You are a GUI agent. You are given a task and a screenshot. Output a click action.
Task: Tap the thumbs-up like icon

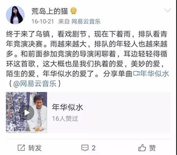click(x=142, y=148)
